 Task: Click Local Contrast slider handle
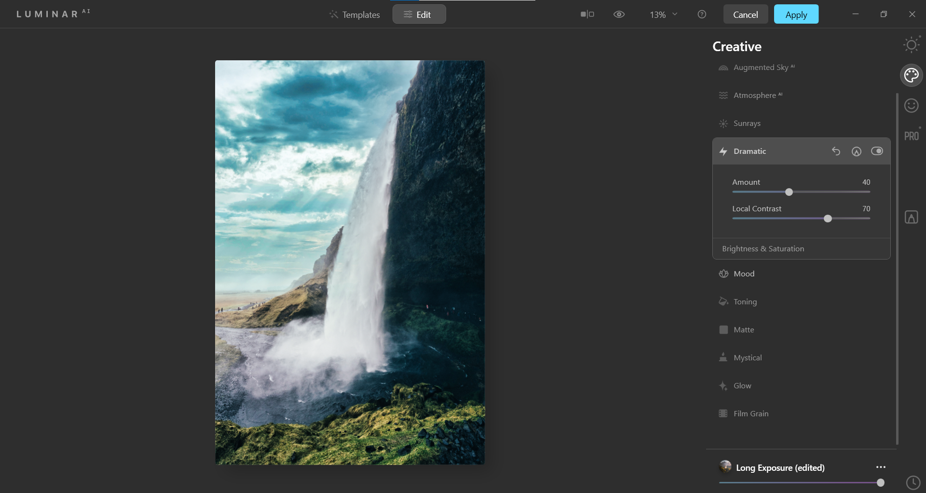pyautogui.click(x=828, y=219)
